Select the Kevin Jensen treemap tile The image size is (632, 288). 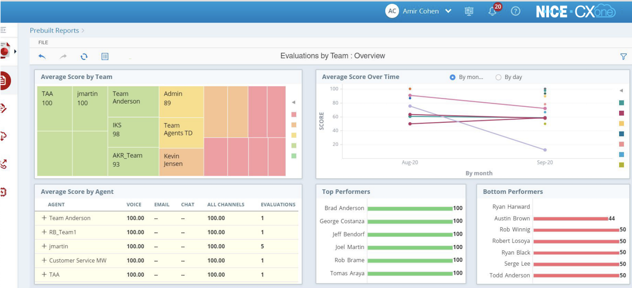[x=181, y=162]
